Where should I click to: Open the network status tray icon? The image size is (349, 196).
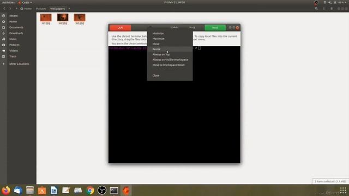pos(325,2)
